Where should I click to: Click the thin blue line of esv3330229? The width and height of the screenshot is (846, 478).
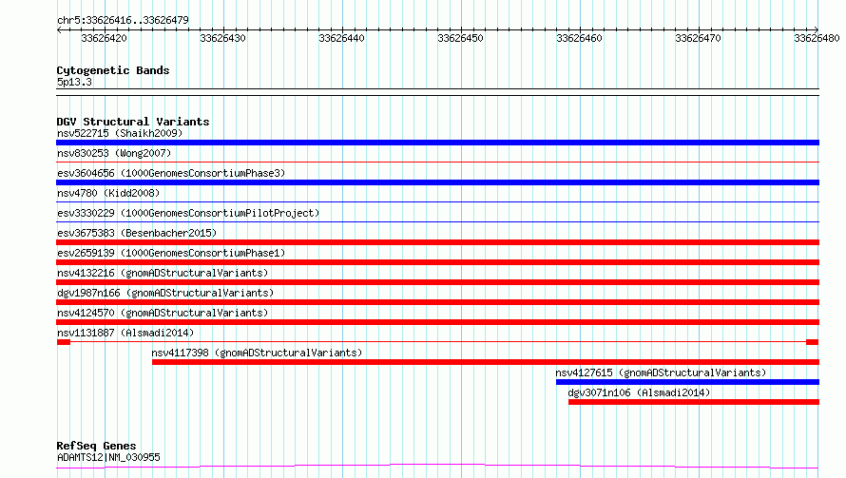click(437, 221)
